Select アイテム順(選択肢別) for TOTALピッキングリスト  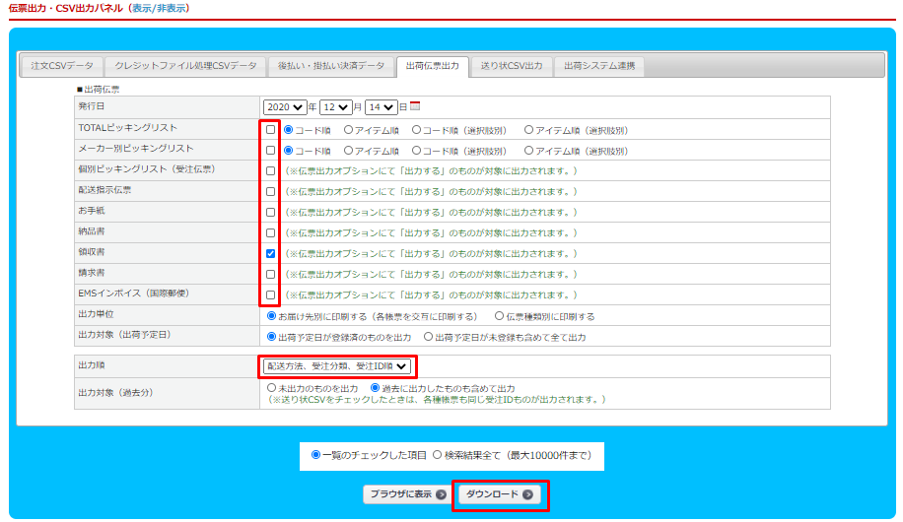528,130
